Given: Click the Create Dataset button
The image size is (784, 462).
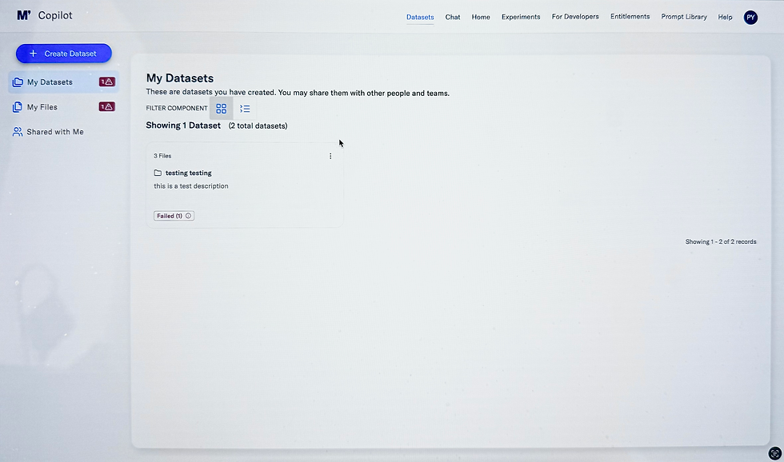Looking at the screenshot, I should (x=63, y=54).
